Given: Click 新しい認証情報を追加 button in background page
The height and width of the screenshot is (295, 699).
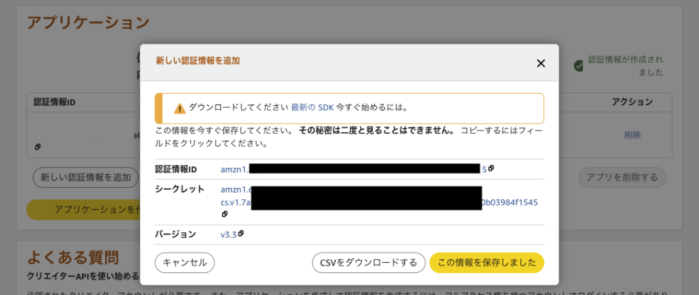Looking at the screenshot, I should pos(85,178).
